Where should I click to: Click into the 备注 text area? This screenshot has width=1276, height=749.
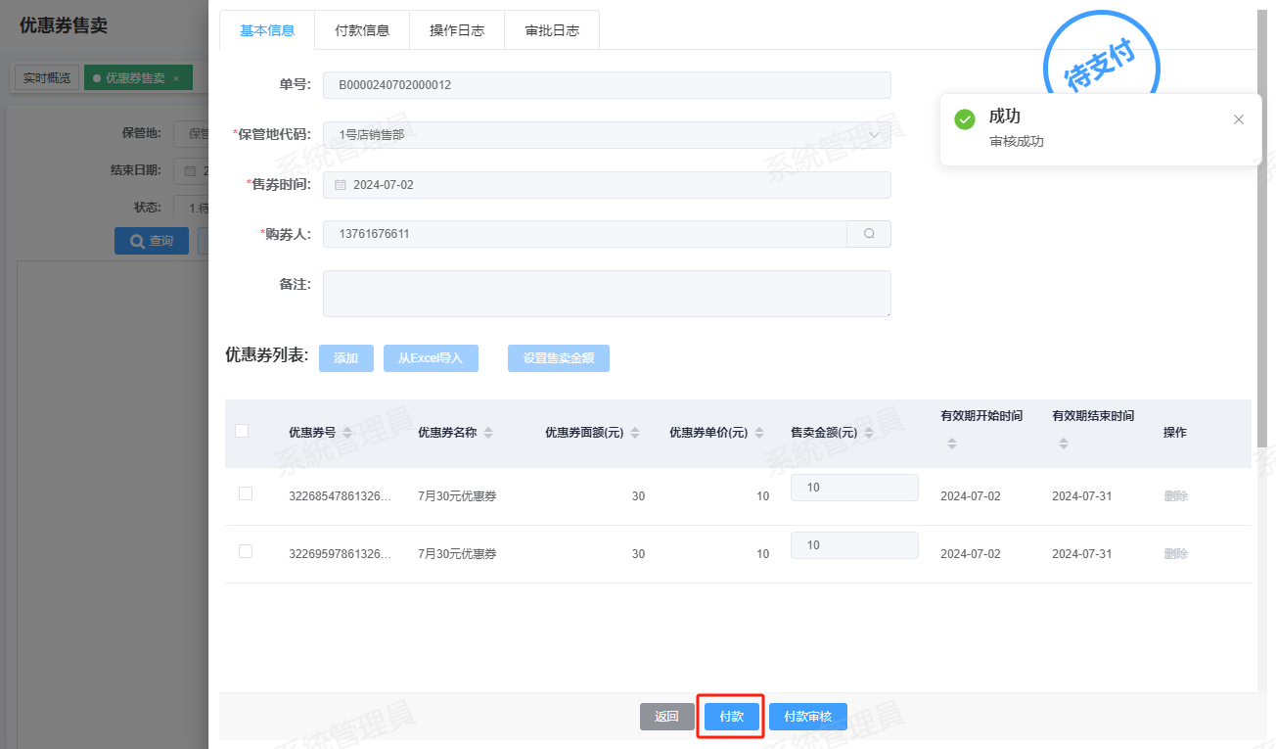[x=607, y=294]
